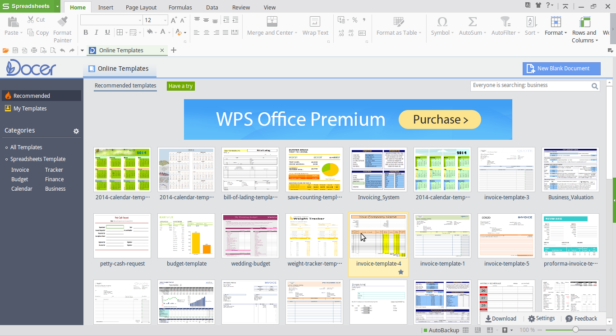Image resolution: width=616 pixels, height=335 pixels.
Task: Add a new document tab with plus
Action: [174, 50]
